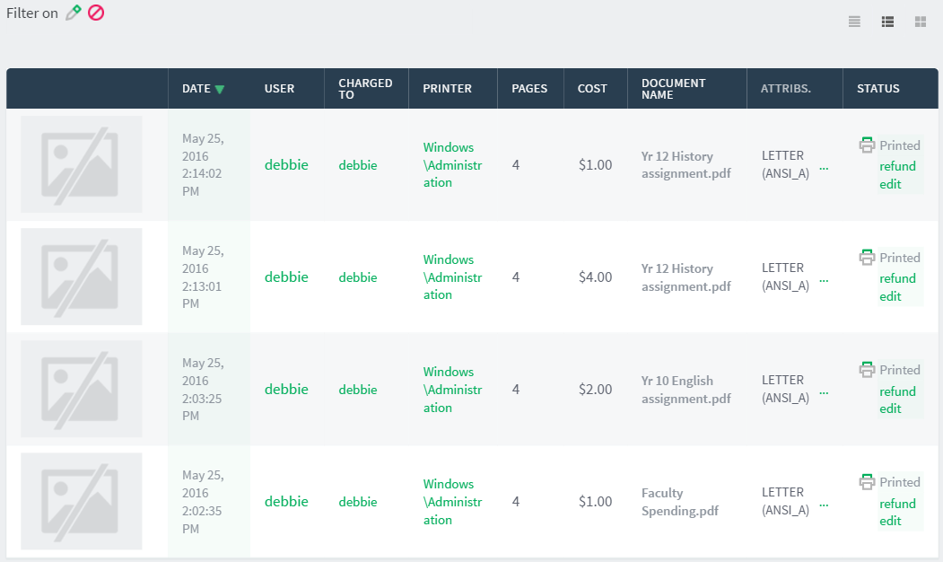Click the edit filter pencil icon

click(x=74, y=13)
